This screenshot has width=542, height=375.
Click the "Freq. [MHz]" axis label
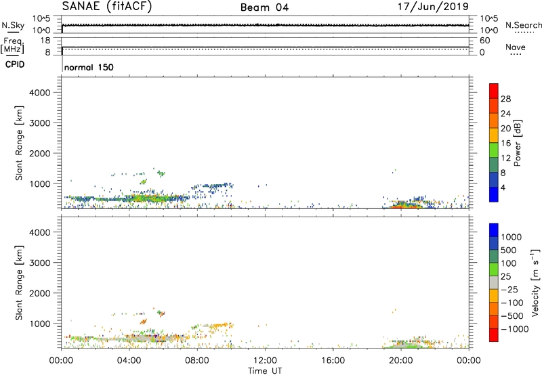[x=12, y=45]
